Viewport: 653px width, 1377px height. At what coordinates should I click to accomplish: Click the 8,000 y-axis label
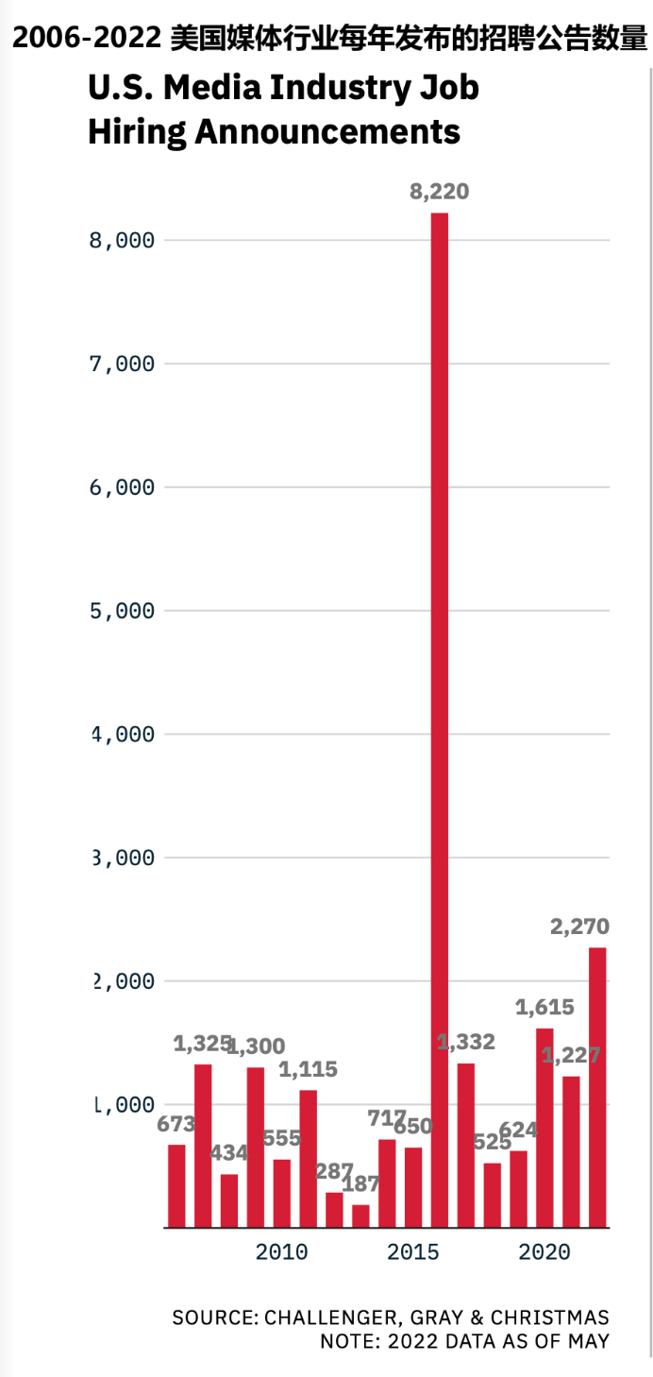coord(121,240)
